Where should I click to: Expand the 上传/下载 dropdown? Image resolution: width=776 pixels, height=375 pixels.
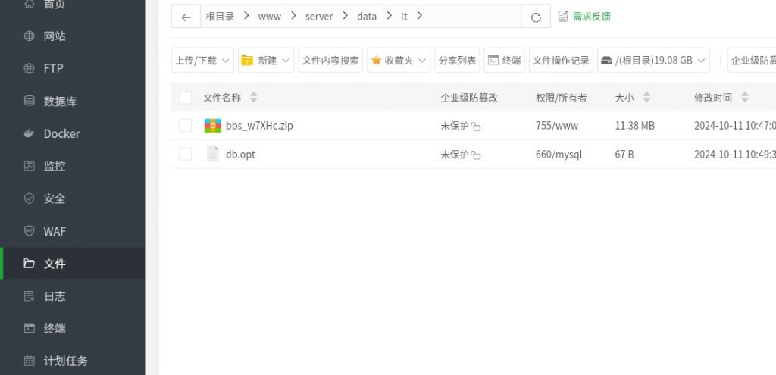coord(202,61)
